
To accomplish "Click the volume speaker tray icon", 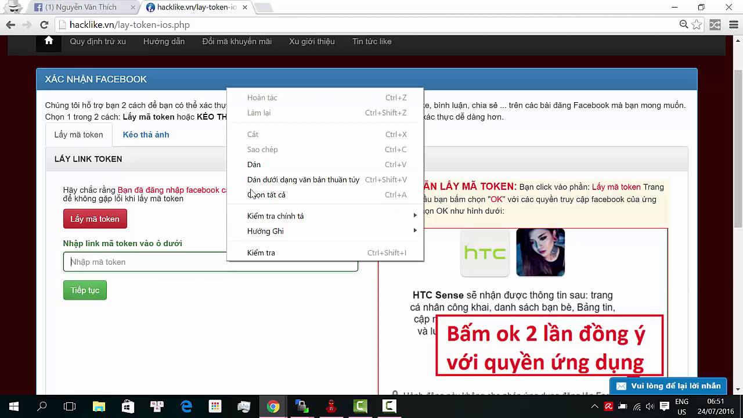I will coord(650,406).
